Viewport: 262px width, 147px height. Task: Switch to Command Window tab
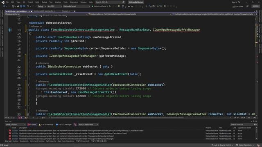pyautogui.click(x=37, y=141)
